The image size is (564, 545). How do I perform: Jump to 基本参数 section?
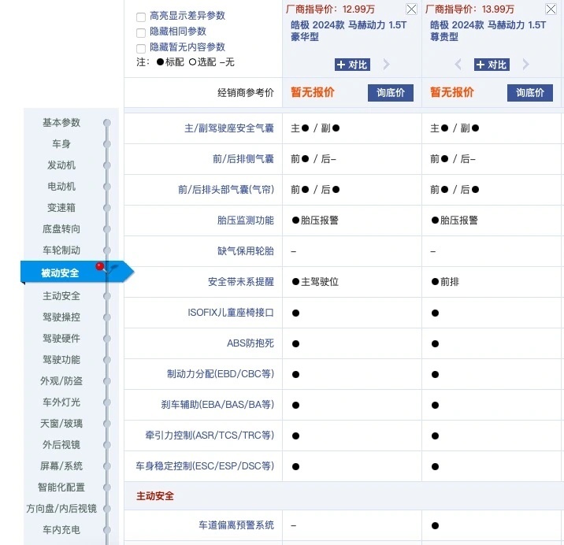point(61,123)
